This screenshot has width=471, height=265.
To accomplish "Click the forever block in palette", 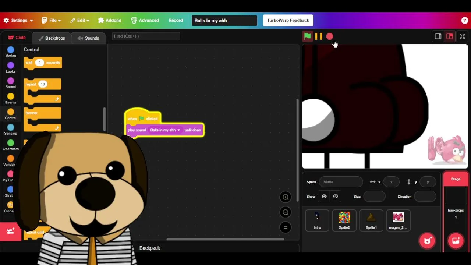I will click(42, 119).
